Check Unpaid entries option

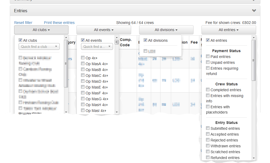point(208,62)
